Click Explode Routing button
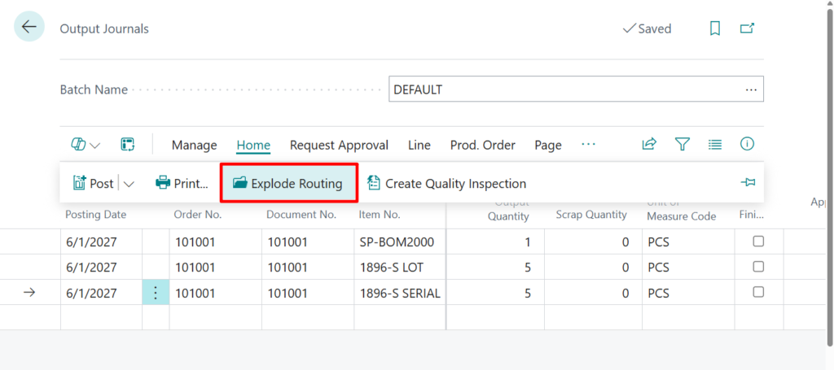 (288, 184)
